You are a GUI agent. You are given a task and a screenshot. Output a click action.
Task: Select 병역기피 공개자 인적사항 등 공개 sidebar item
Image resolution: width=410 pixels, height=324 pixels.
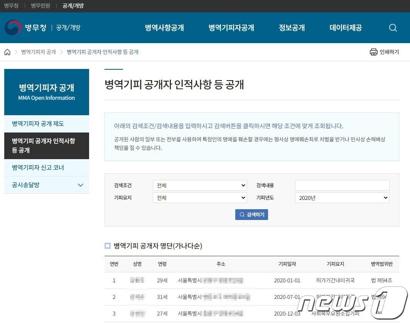point(43,146)
